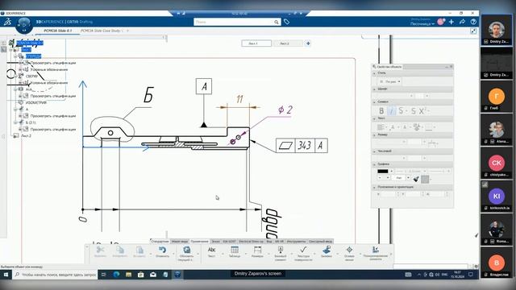The height and width of the screenshot is (290, 516).
Task: Select view A in the tree
Action: [27, 110]
